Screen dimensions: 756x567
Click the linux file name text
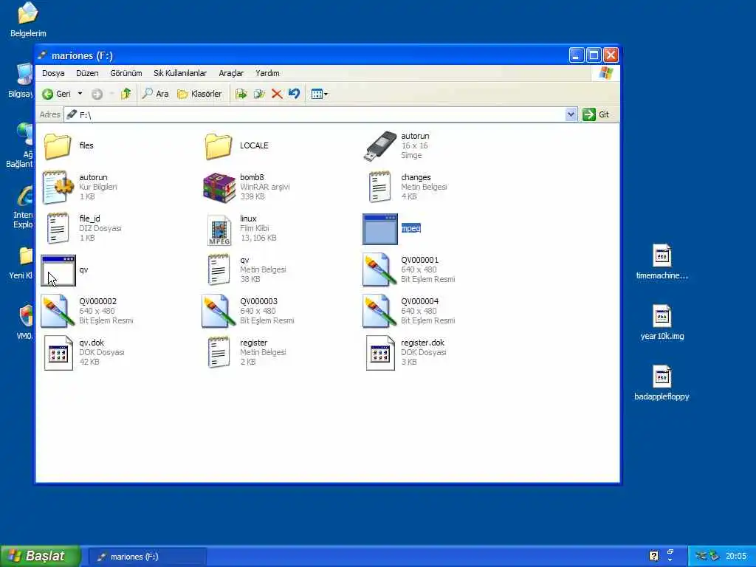tap(248, 219)
